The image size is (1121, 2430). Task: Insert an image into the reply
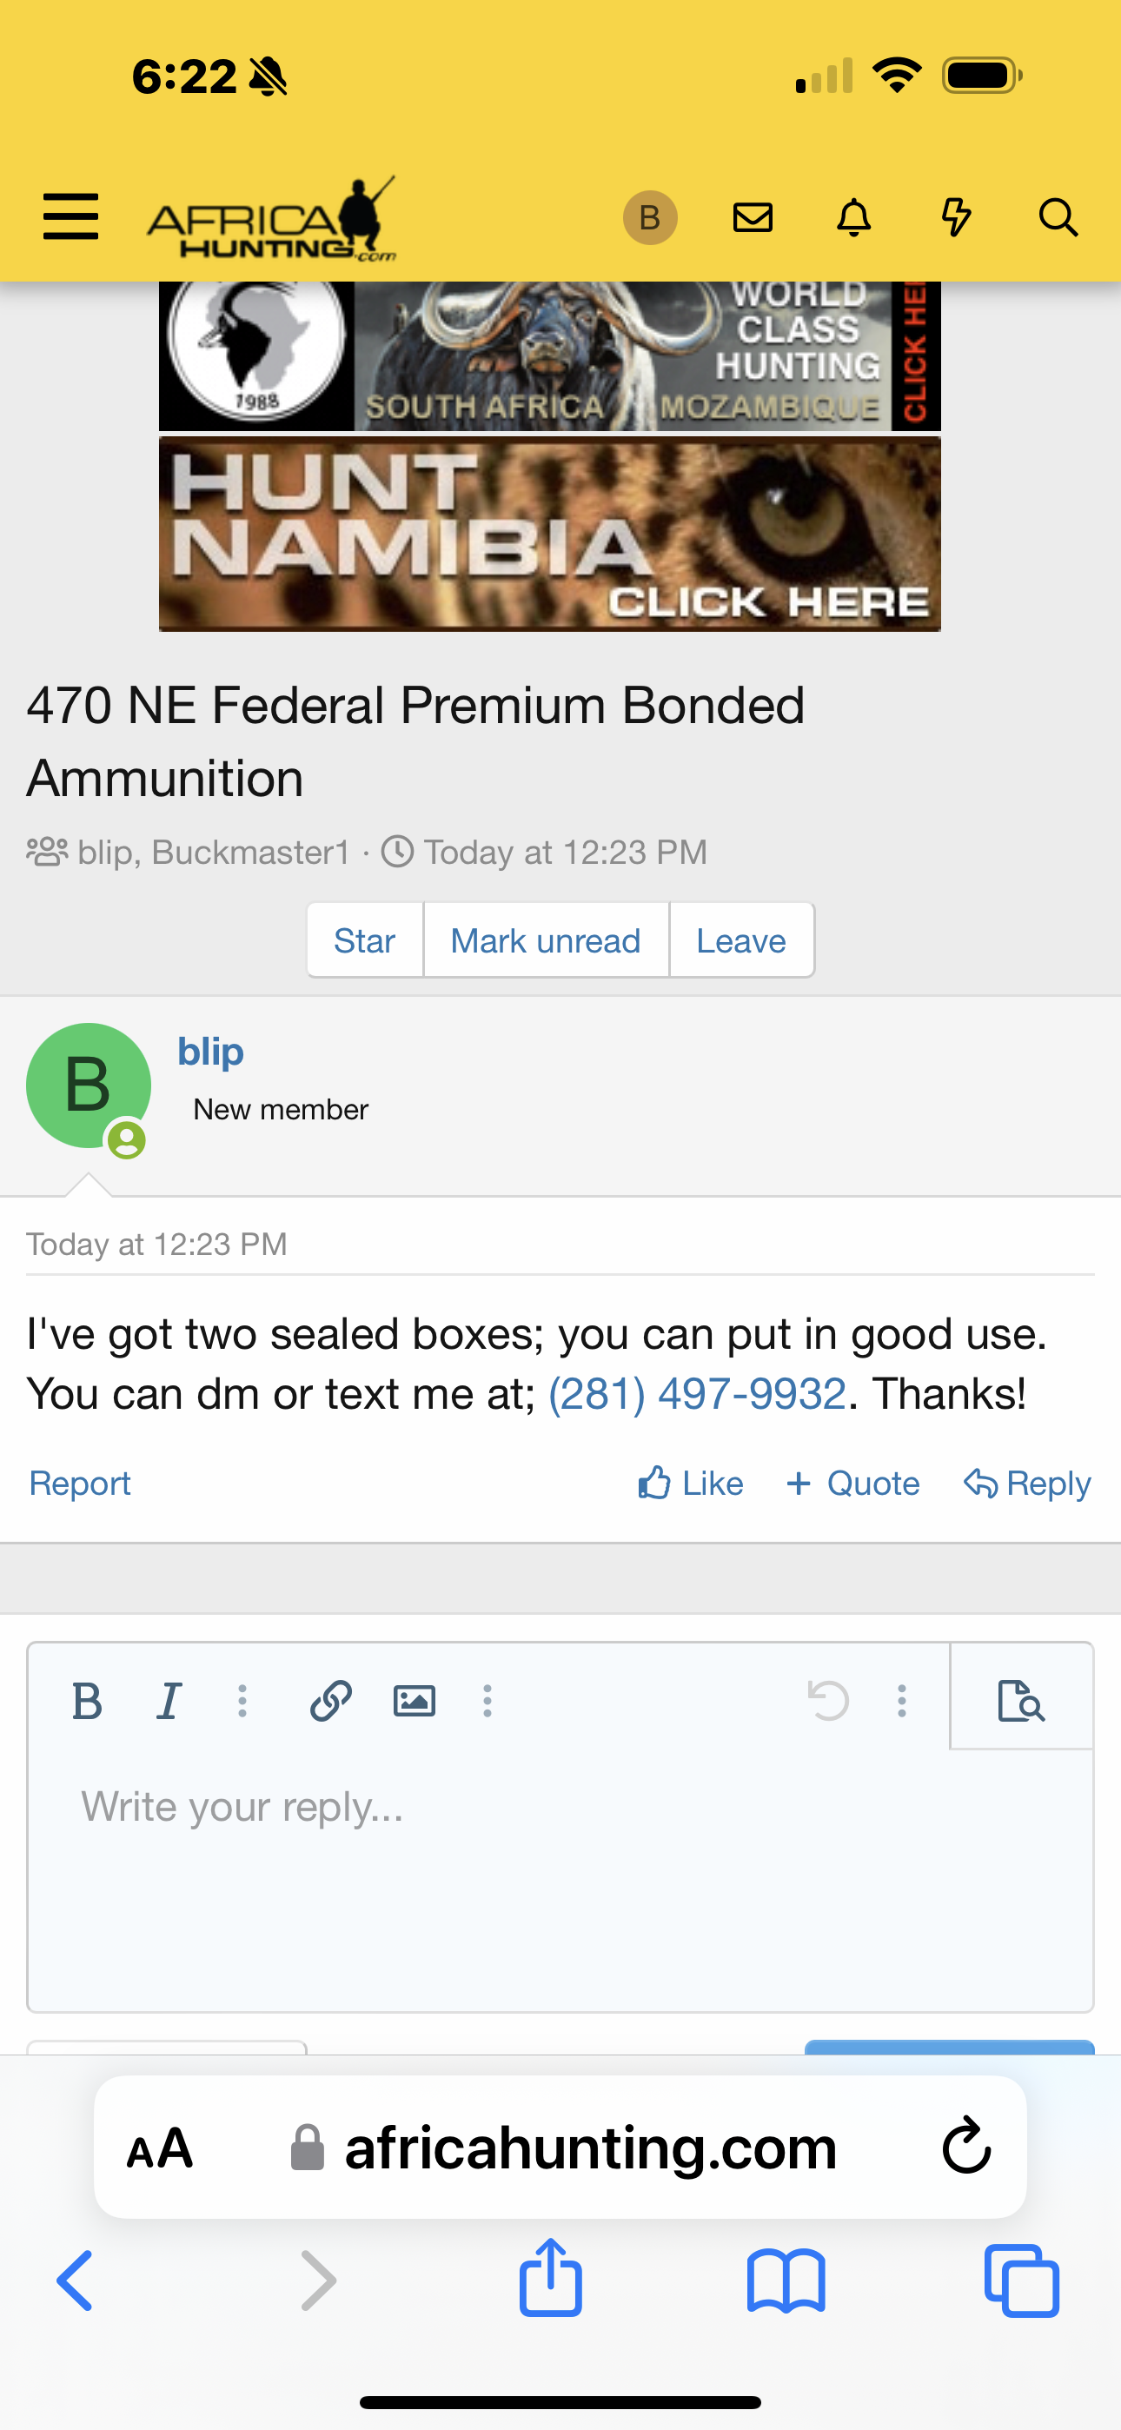click(x=415, y=1702)
